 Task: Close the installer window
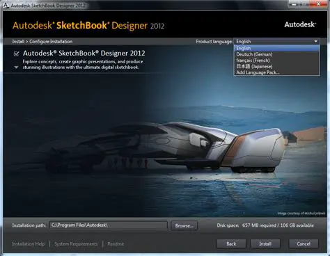click(319, 4)
